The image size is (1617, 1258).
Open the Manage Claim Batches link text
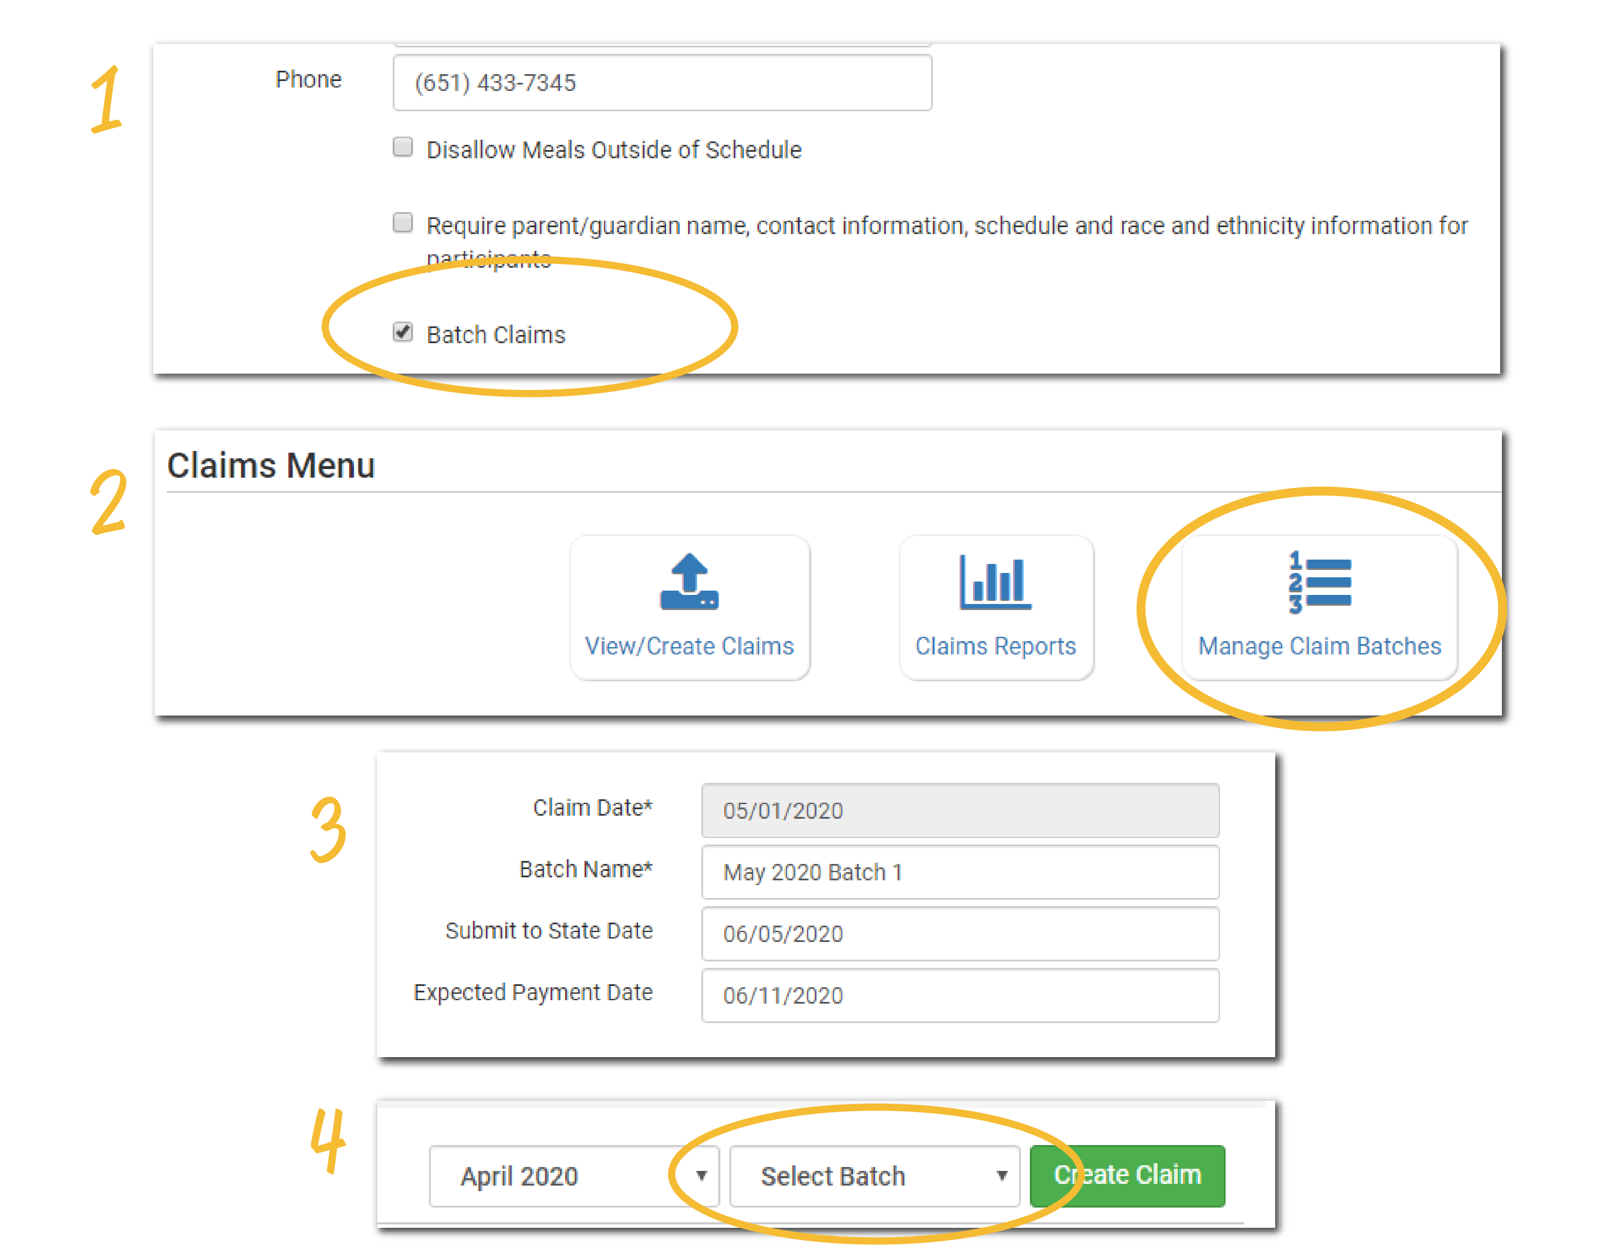tap(1320, 646)
